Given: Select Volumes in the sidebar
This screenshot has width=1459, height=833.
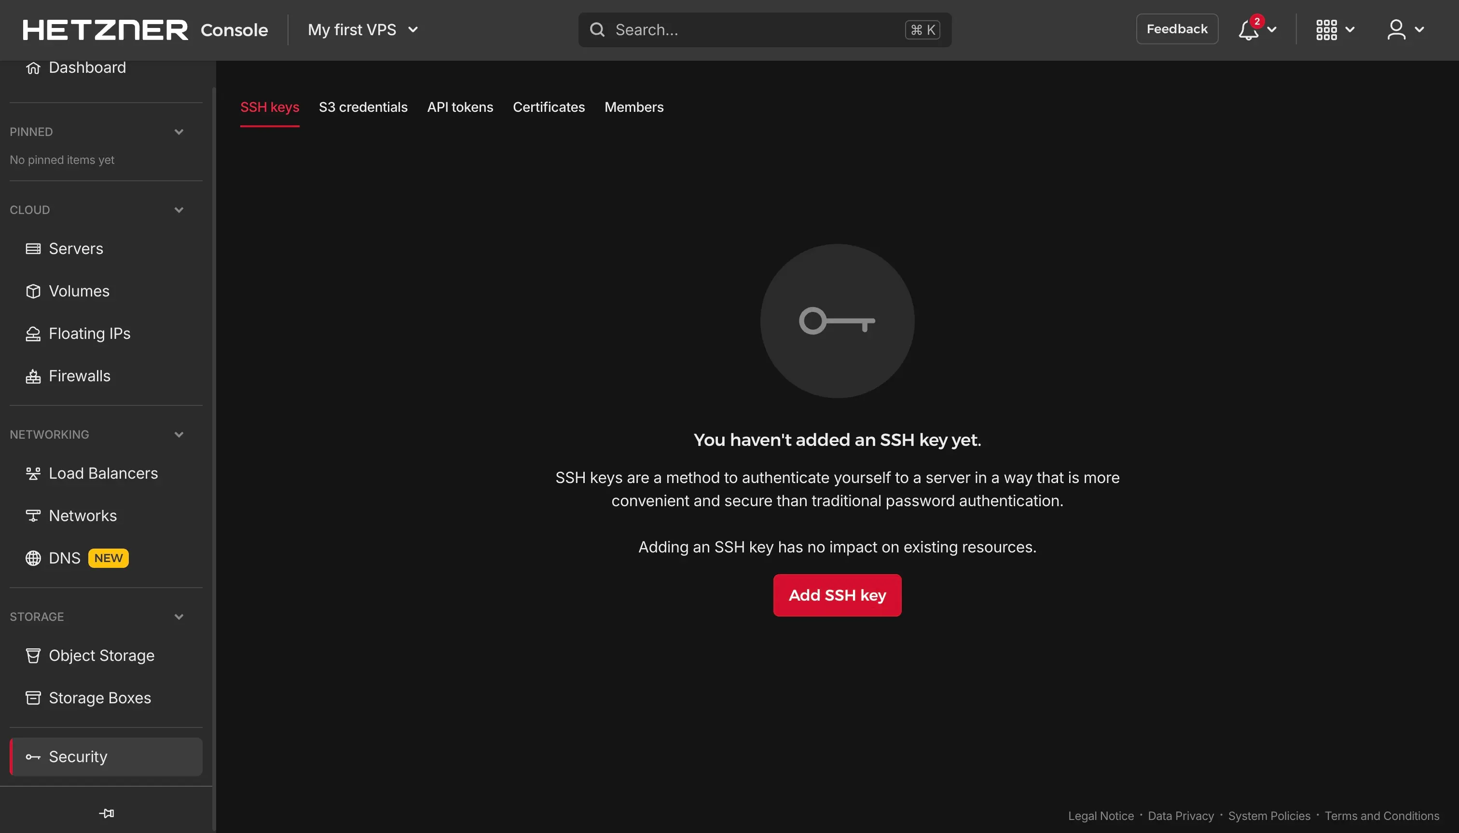Looking at the screenshot, I should coord(79,291).
